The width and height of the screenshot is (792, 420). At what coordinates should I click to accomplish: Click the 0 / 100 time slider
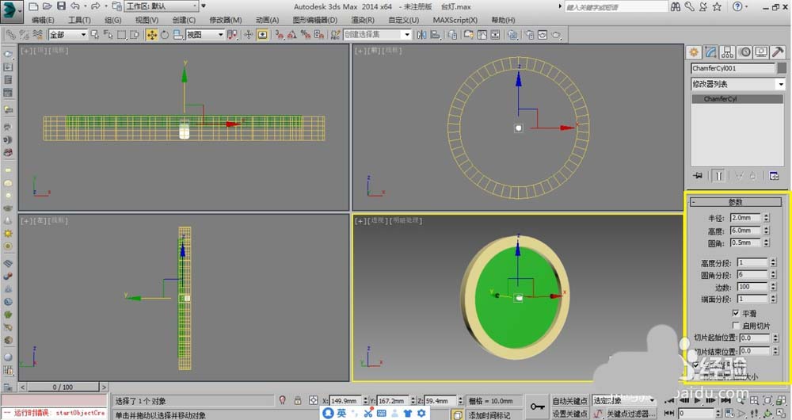(63, 387)
